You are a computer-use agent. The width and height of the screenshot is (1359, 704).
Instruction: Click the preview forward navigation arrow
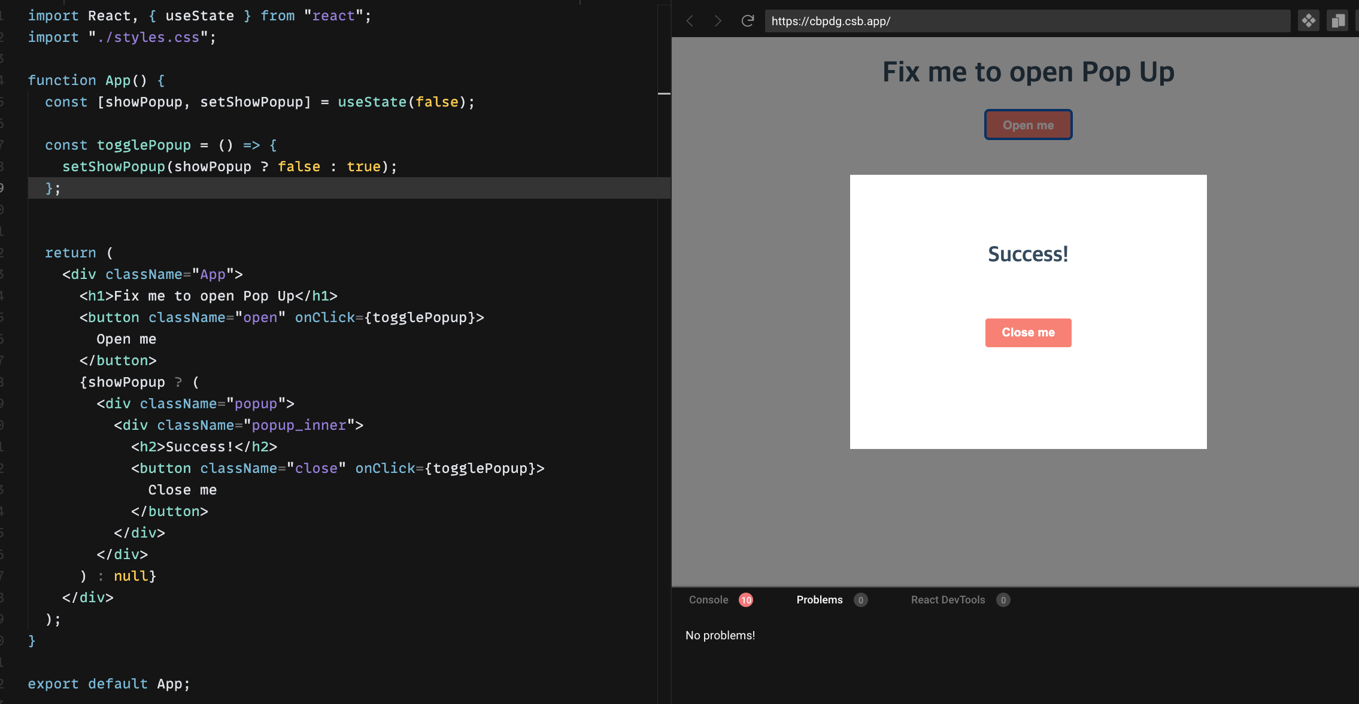tap(718, 21)
